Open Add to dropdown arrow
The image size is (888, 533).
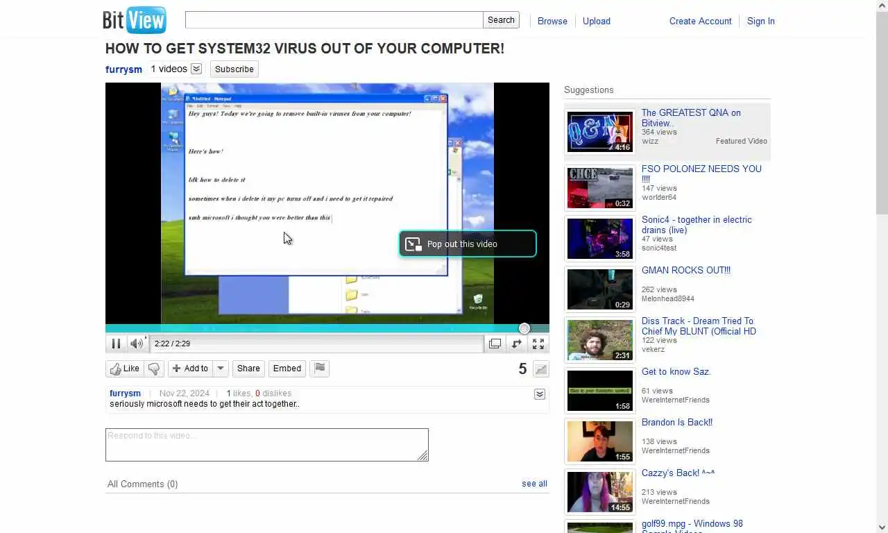pos(221,369)
